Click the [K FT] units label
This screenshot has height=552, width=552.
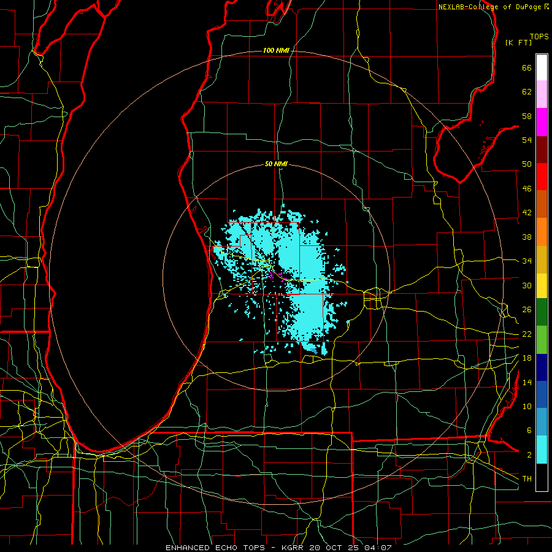pyautogui.click(x=518, y=42)
